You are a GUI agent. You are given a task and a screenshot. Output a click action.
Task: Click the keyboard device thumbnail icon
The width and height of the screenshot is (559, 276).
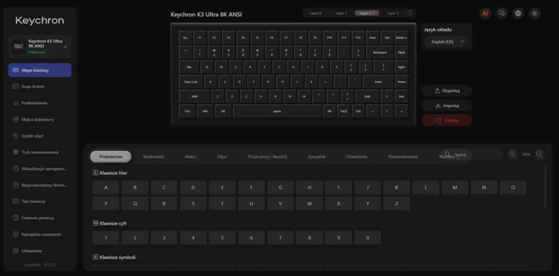click(x=19, y=46)
